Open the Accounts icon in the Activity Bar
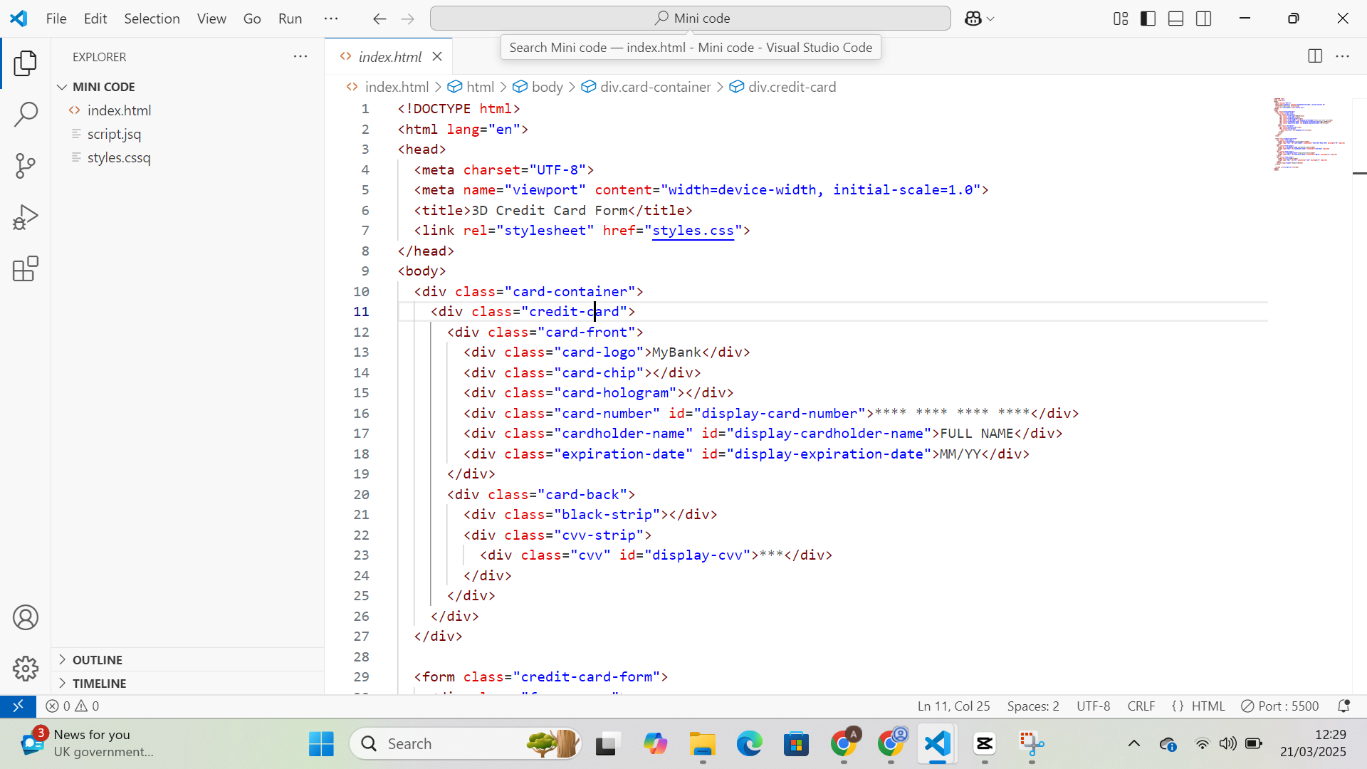The width and height of the screenshot is (1367, 769). click(x=26, y=617)
